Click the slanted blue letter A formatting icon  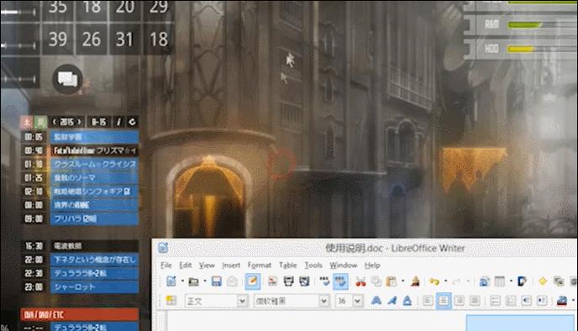click(x=391, y=301)
